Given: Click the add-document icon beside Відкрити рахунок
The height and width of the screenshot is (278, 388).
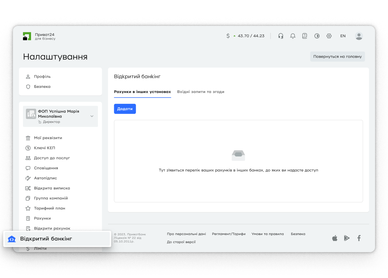Looking at the screenshot, I should 28,228.
